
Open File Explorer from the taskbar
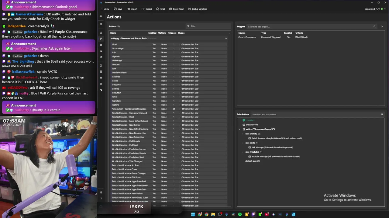[x=213, y=214]
